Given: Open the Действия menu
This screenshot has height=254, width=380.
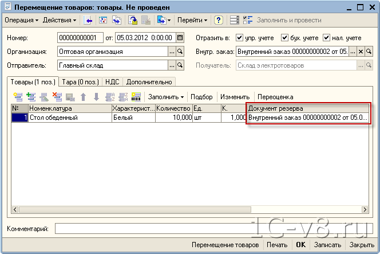Looking at the screenshot, I should 60,20.
